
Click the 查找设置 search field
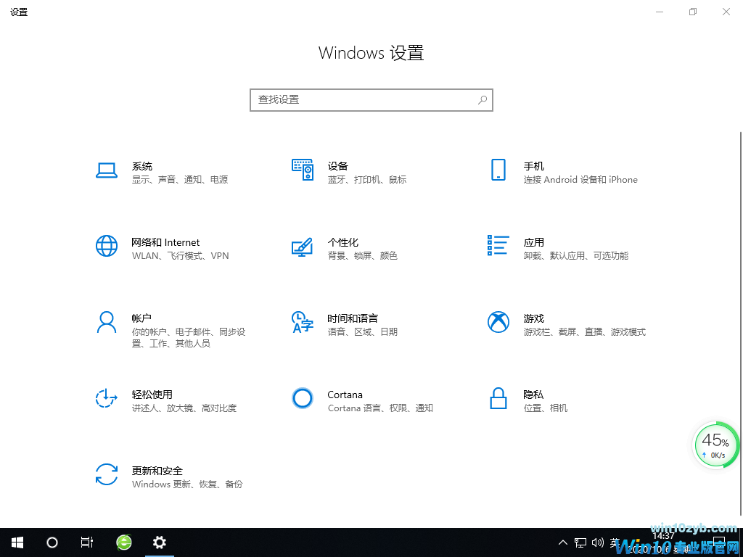pos(363,100)
